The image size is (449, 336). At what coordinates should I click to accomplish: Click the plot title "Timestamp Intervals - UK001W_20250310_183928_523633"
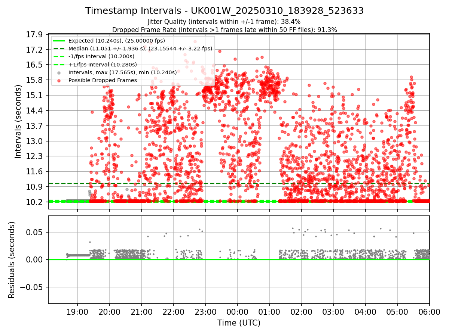pos(224,11)
